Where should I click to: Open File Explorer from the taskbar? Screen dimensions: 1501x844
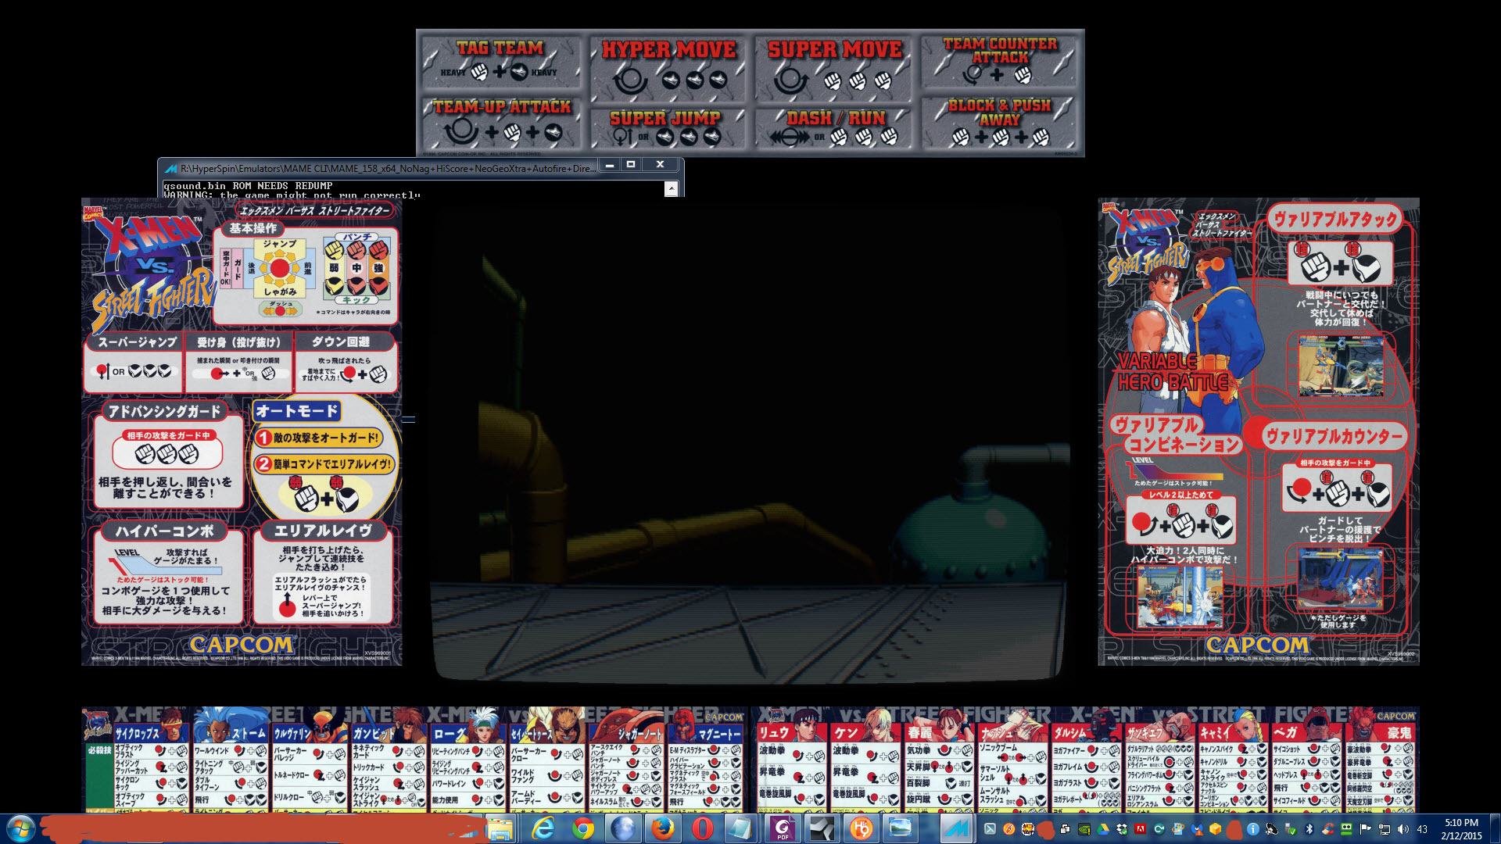[x=500, y=828]
